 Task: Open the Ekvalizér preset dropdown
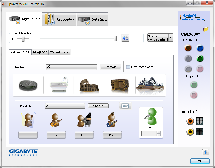click(x=65, y=106)
